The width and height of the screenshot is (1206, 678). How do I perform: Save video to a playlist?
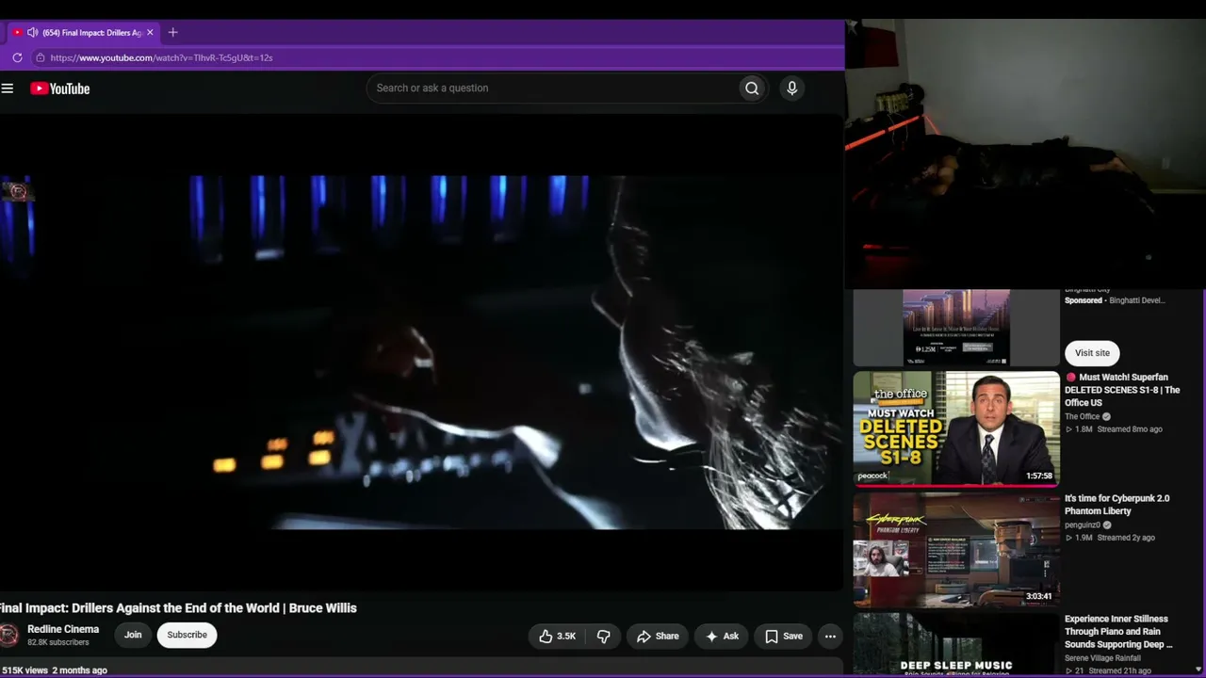click(x=784, y=637)
